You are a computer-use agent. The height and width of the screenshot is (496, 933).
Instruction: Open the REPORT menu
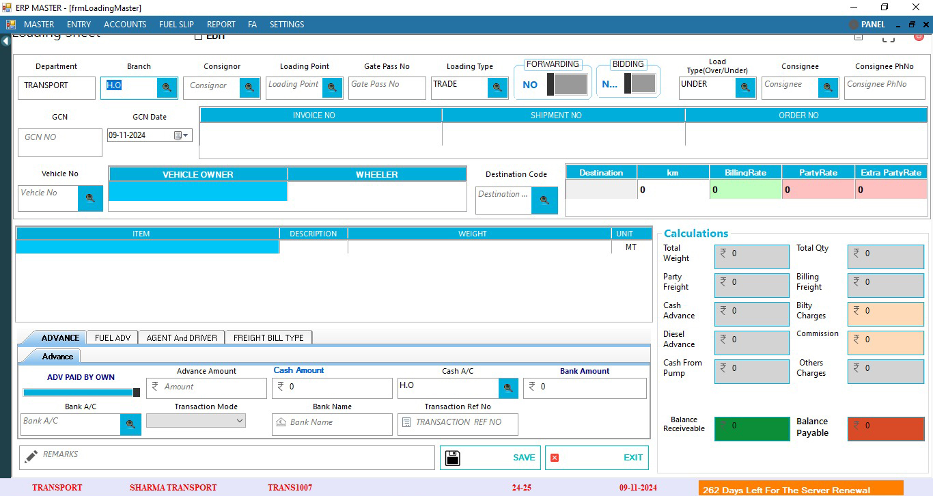(x=221, y=25)
